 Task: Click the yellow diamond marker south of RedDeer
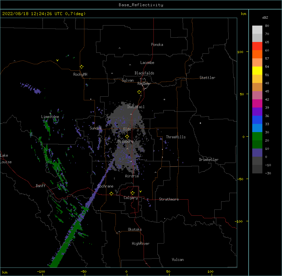[x=139, y=92]
